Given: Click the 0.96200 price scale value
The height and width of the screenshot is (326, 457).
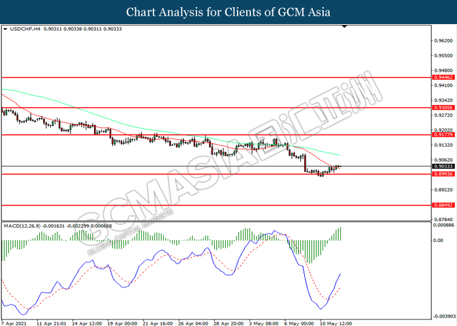Looking at the screenshot, I should (x=443, y=40).
